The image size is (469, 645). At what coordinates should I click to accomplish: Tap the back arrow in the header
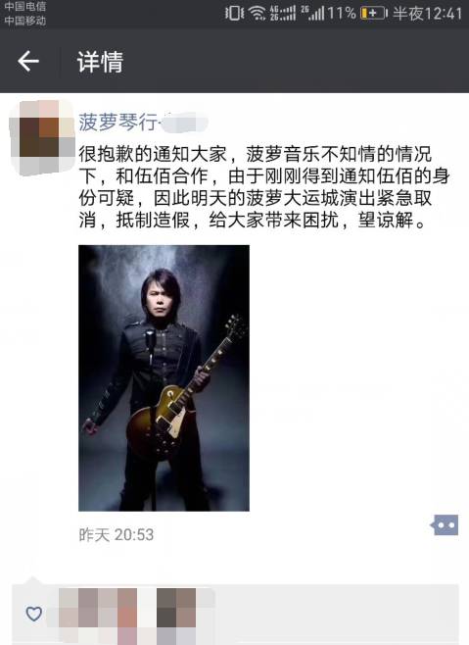pyautogui.click(x=28, y=62)
